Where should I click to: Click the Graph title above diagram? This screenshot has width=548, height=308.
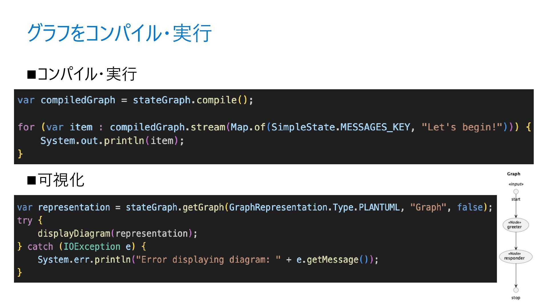tap(513, 174)
